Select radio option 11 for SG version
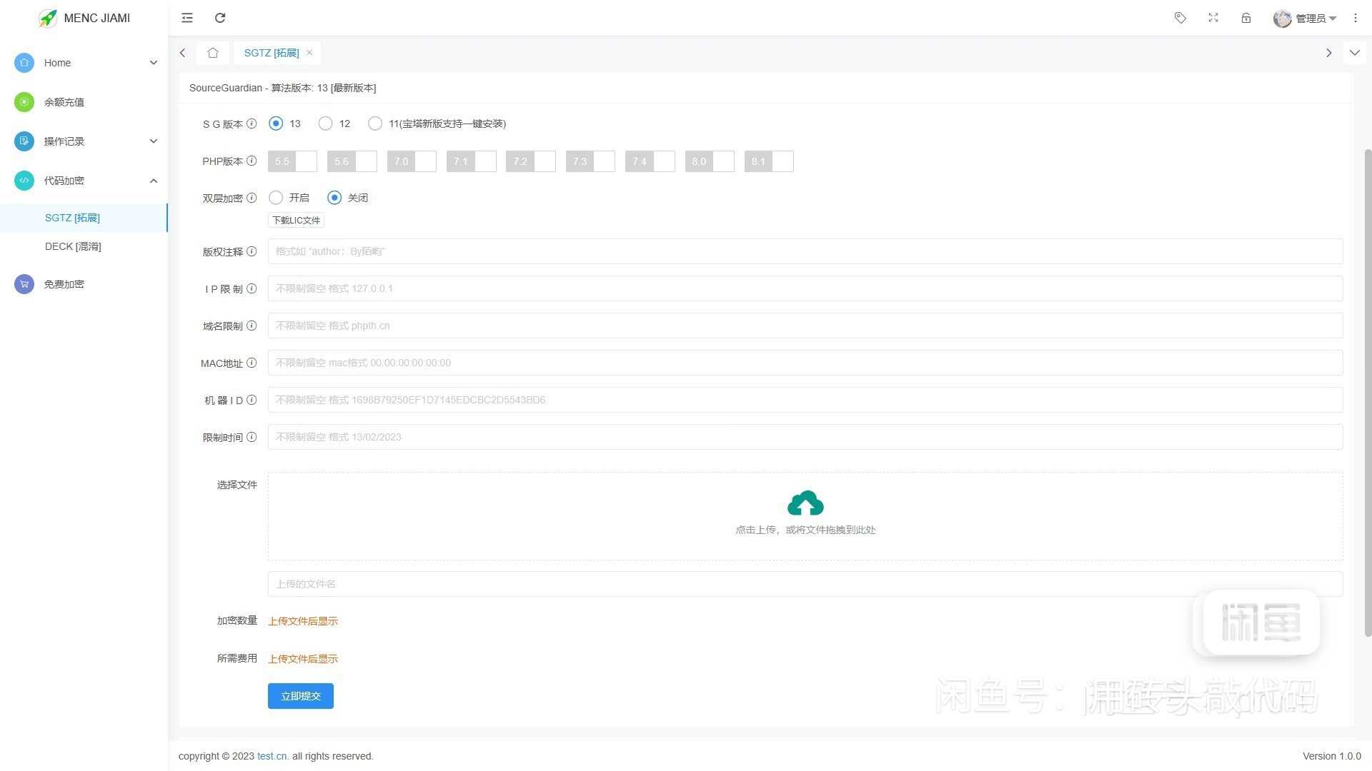Image resolution: width=1372 pixels, height=771 pixels. pyautogui.click(x=374, y=124)
